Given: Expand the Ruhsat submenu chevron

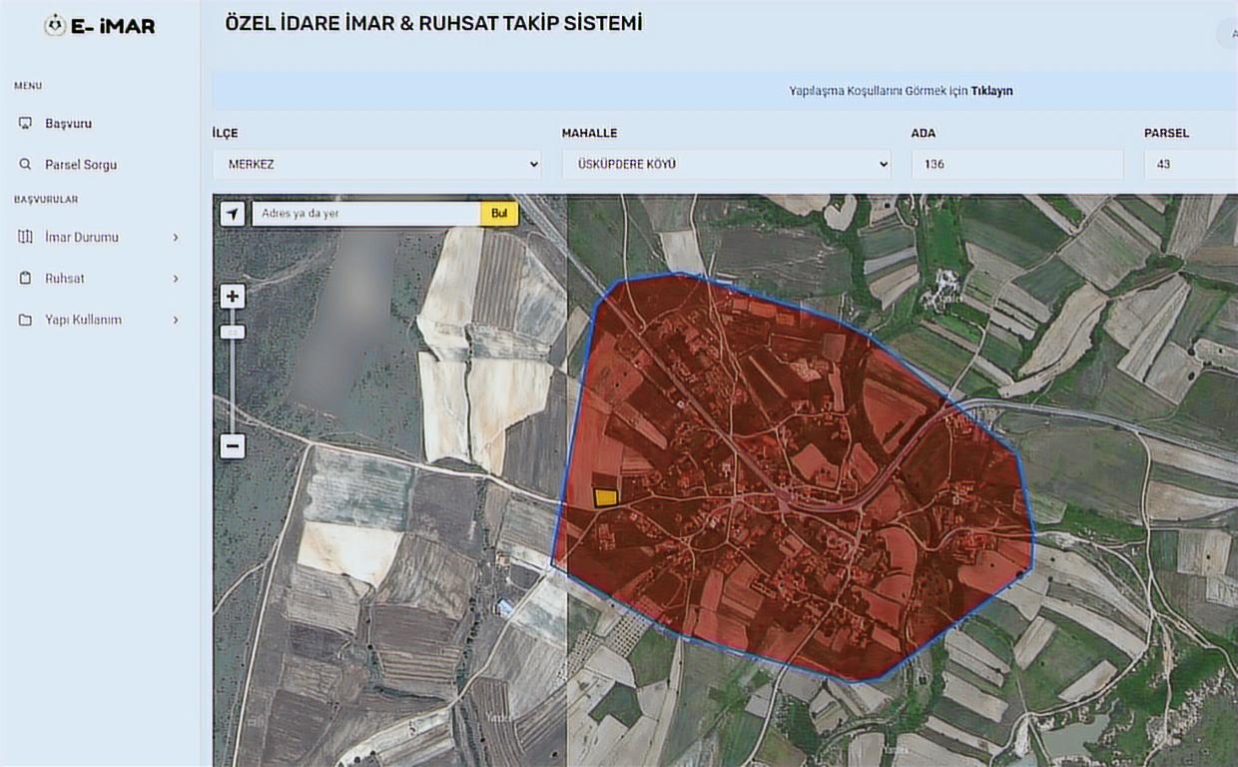Looking at the screenshot, I should point(176,279).
